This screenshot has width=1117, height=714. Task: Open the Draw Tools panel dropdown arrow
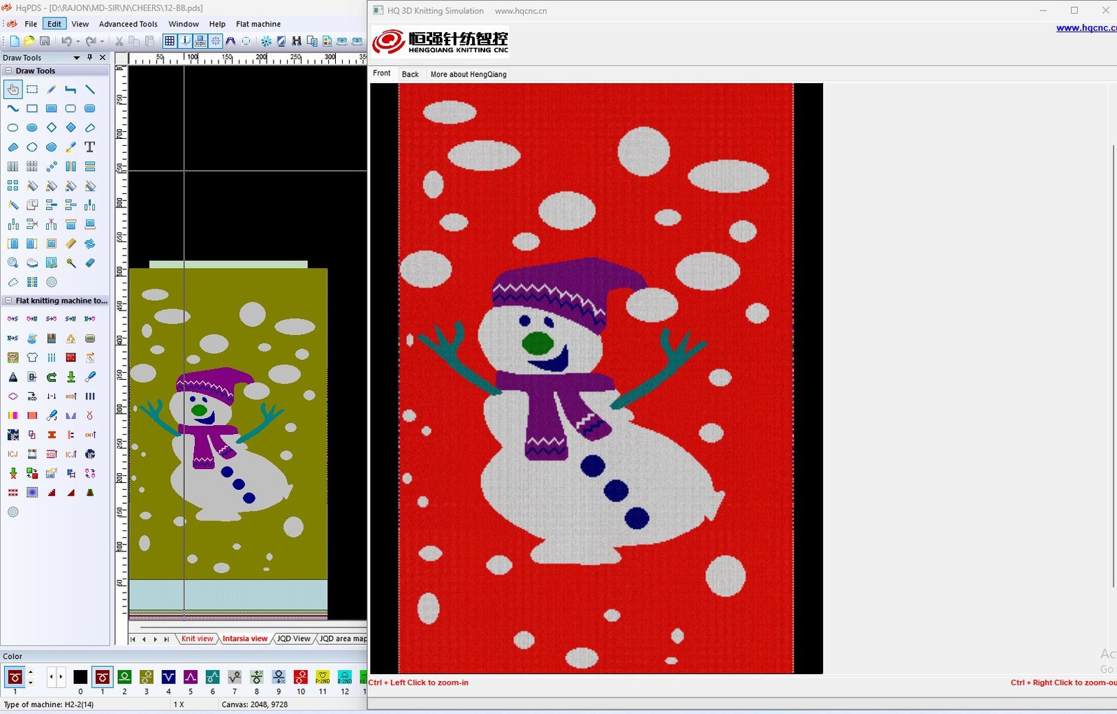pyautogui.click(x=77, y=58)
